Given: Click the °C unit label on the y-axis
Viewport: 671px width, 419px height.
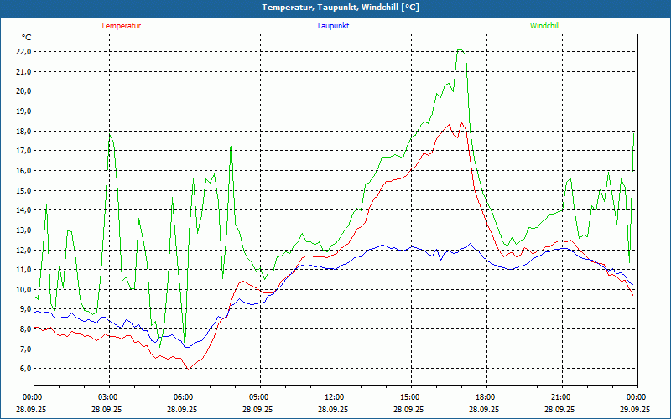Looking at the screenshot, I should (27, 38).
